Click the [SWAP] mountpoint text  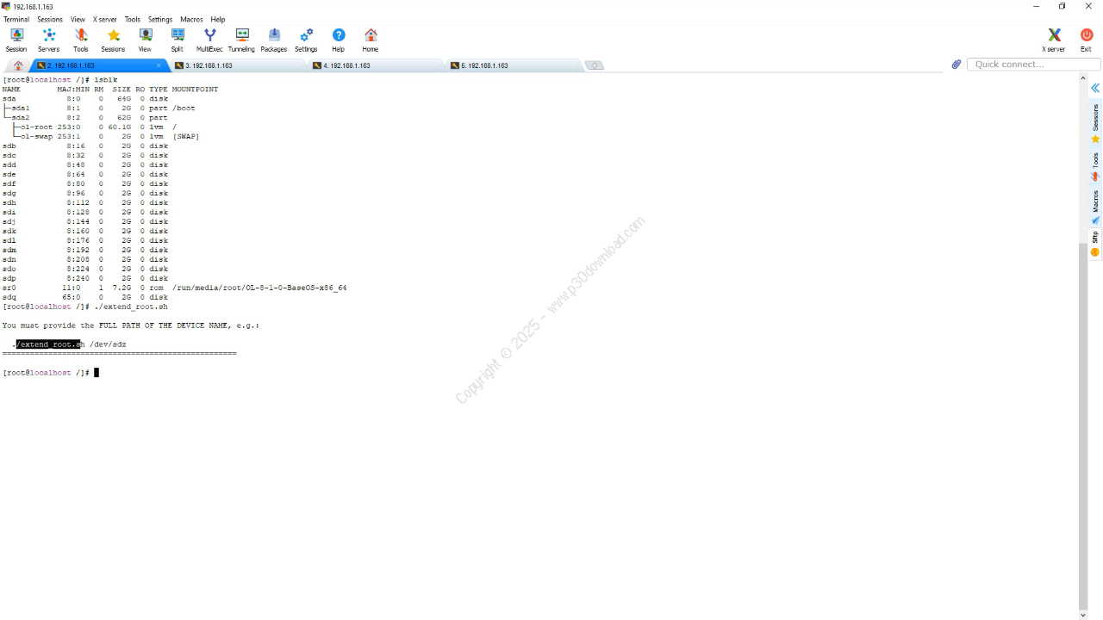(x=186, y=137)
